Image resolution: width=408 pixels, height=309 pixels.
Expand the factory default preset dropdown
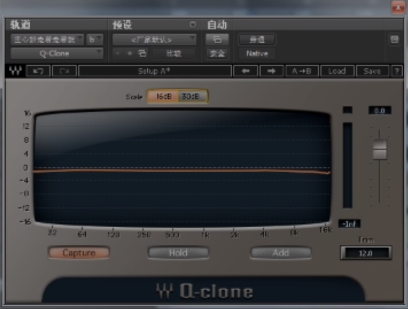[155, 40]
